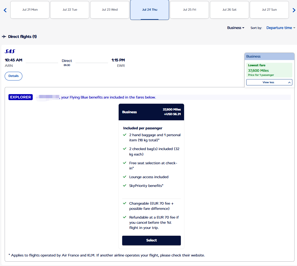
Task: Click 'SkyPriority benefits*' line
Action: (146, 186)
